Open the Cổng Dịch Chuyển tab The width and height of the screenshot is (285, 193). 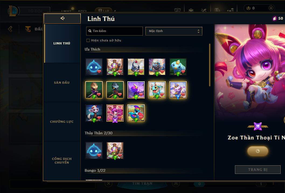tap(62, 161)
